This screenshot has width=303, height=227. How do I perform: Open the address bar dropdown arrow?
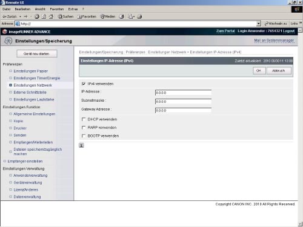[x=259, y=24]
